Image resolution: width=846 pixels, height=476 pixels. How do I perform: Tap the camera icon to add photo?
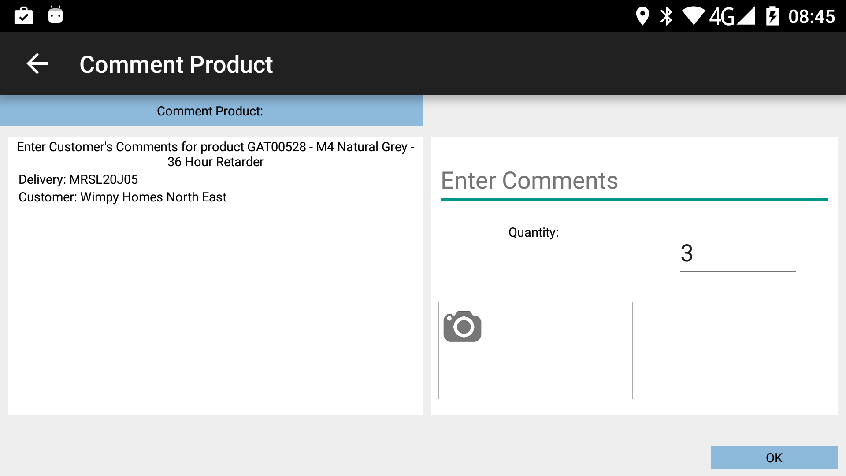(x=462, y=327)
